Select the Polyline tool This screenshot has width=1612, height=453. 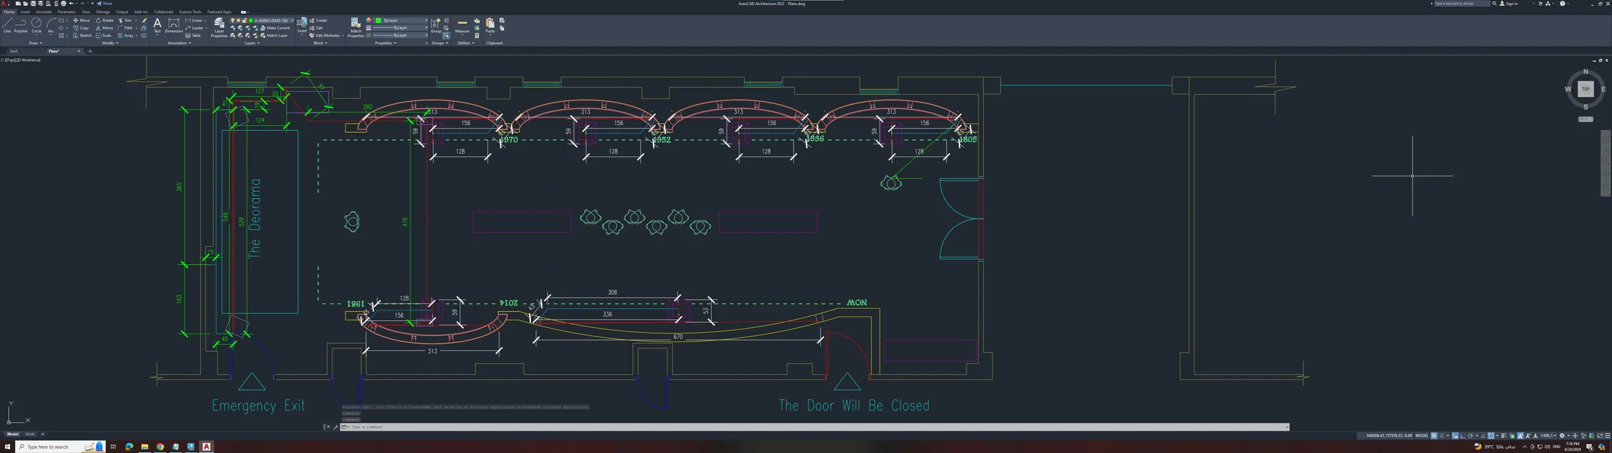tap(21, 25)
